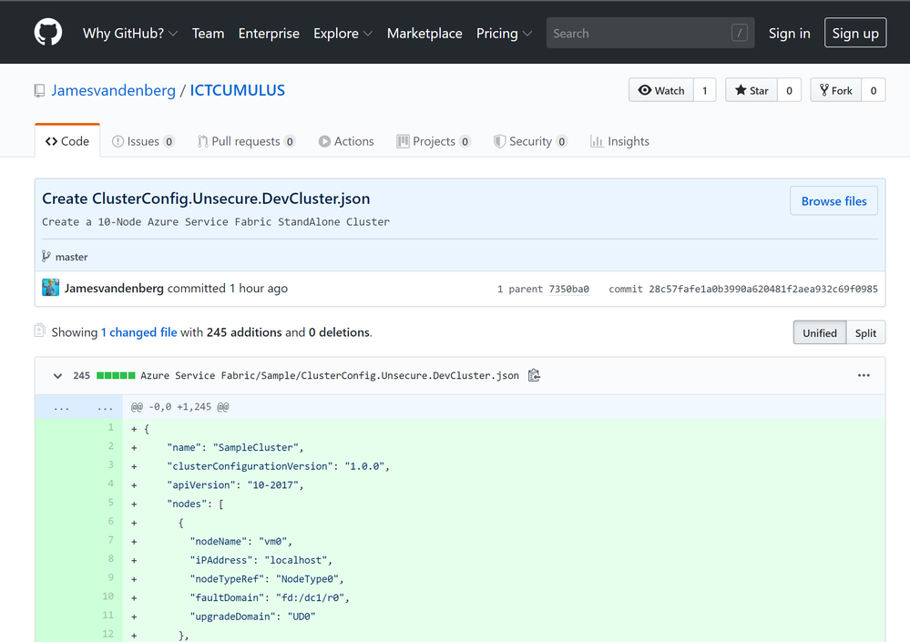910x642 pixels.
Task: Copy the file path with clipboard icon
Action: (x=535, y=375)
